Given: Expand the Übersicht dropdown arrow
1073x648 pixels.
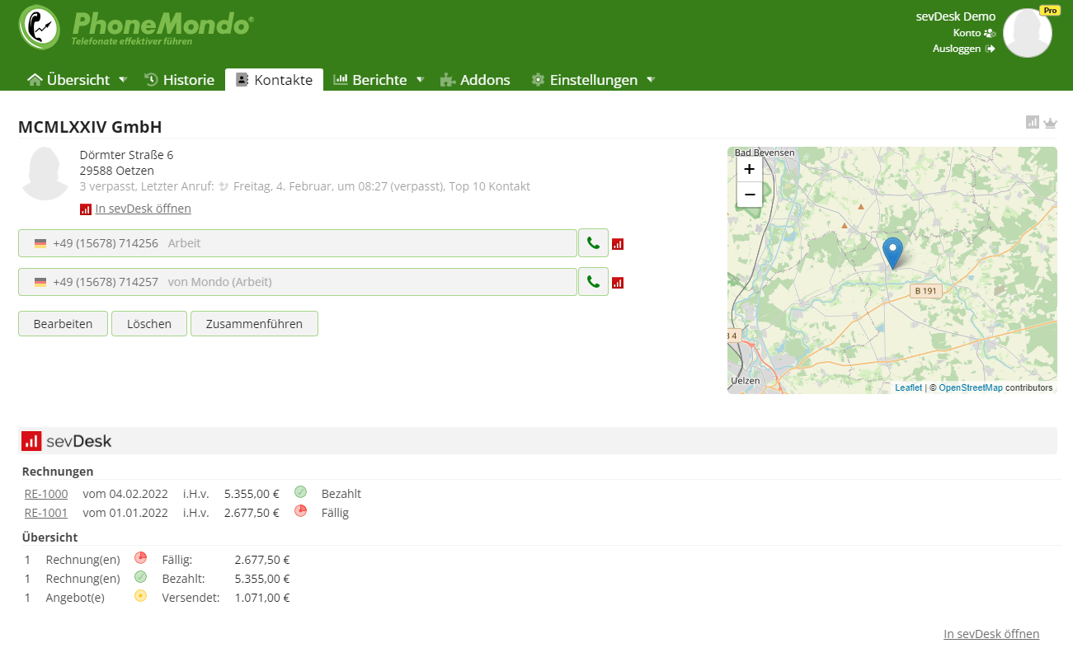Looking at the screenshot, I should 123,80.
